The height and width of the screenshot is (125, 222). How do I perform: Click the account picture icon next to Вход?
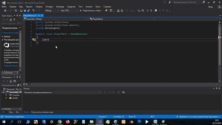pyautogui.click(x=220, y=7)
